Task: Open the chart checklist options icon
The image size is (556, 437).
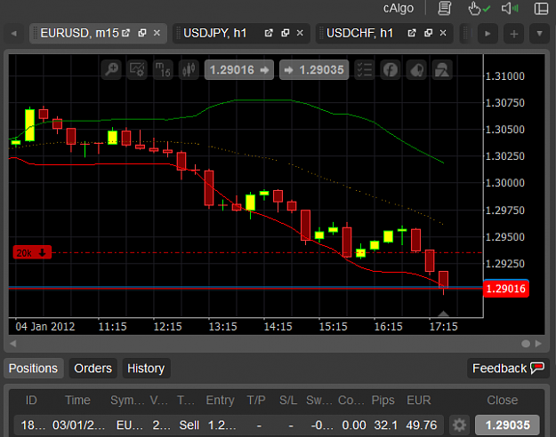Action: tap(365, 69)
